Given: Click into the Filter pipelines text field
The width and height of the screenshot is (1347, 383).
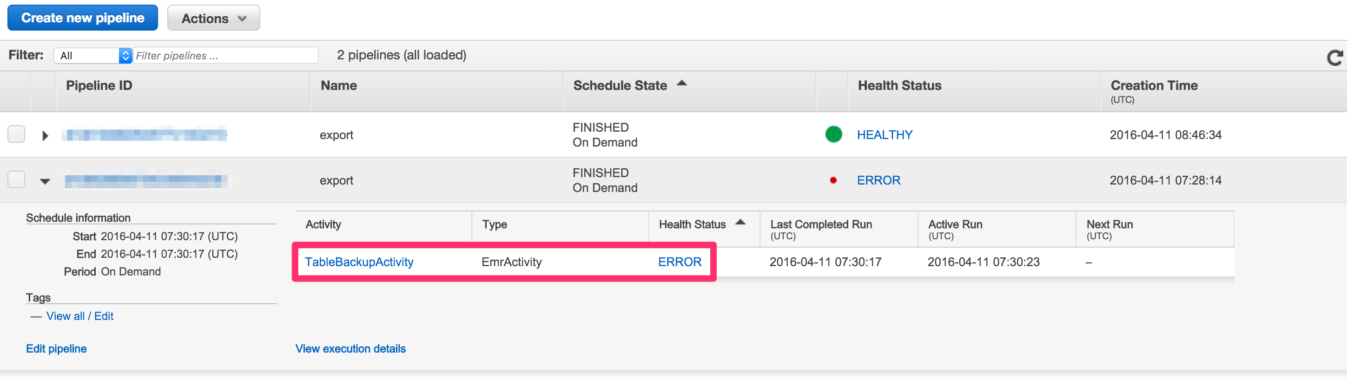Looking at the screenshot, I should (x=225, y=55).
